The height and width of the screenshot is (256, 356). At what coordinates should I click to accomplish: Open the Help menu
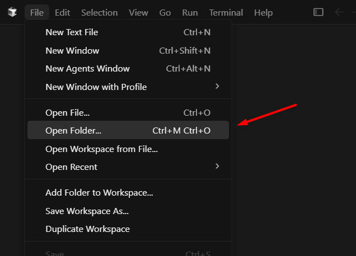[264, 12]
